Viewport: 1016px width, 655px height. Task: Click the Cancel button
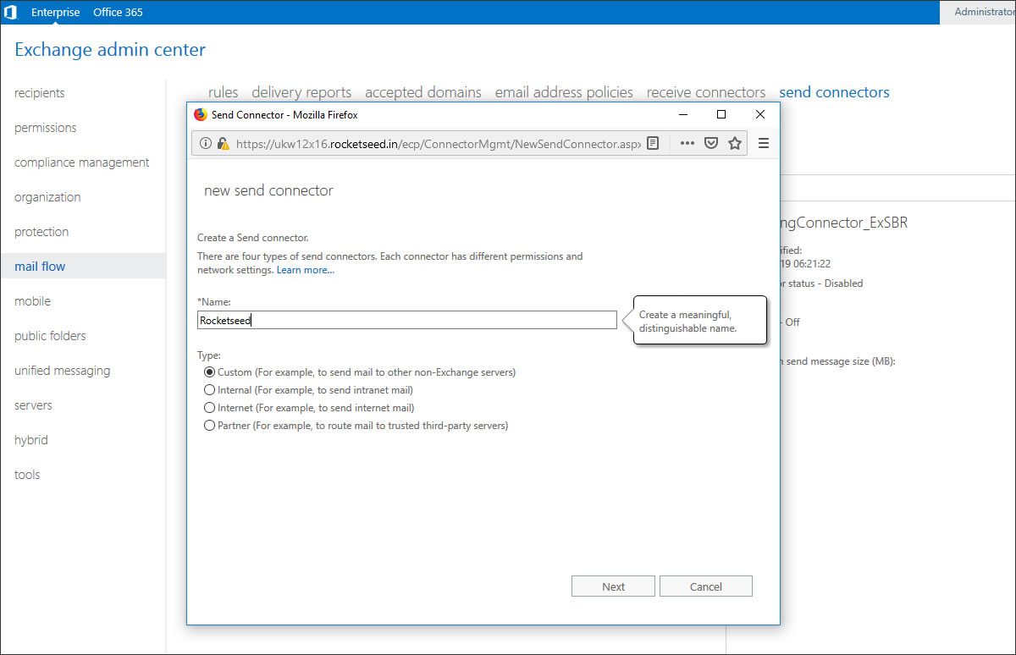[706, 586]
